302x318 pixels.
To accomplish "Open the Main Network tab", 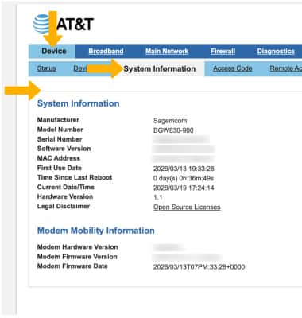I will coord(167,52).
